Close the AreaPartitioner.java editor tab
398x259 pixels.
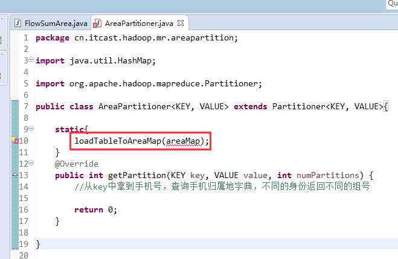pyautogui.click(x=181, y=23)
